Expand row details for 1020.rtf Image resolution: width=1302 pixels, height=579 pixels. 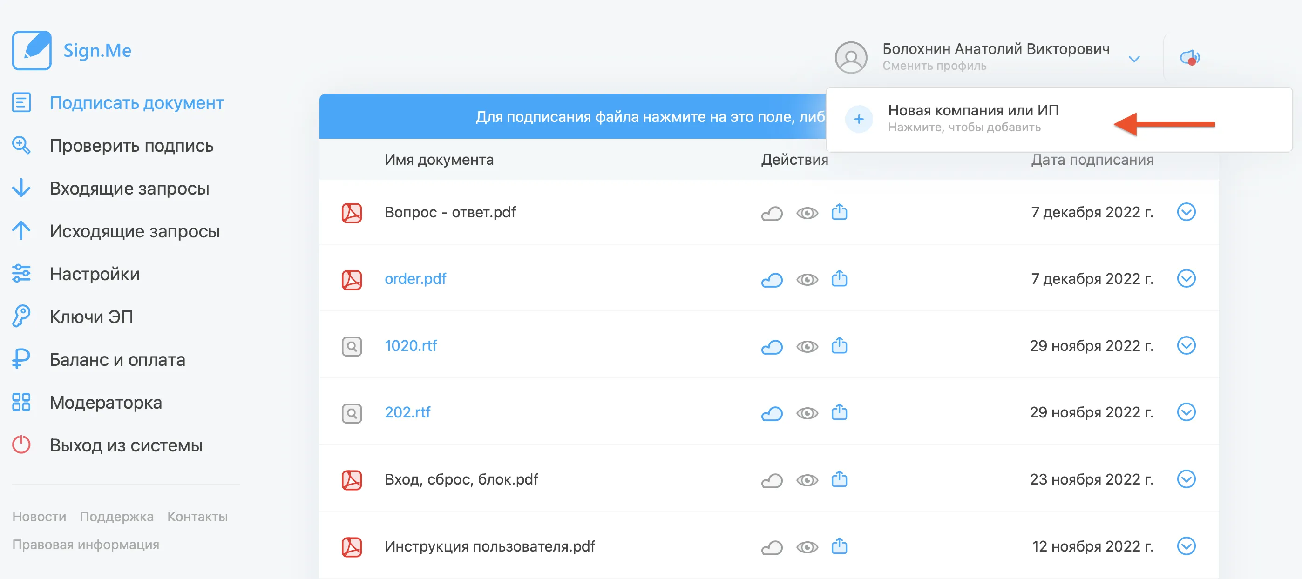click(x=1186, y=345)
